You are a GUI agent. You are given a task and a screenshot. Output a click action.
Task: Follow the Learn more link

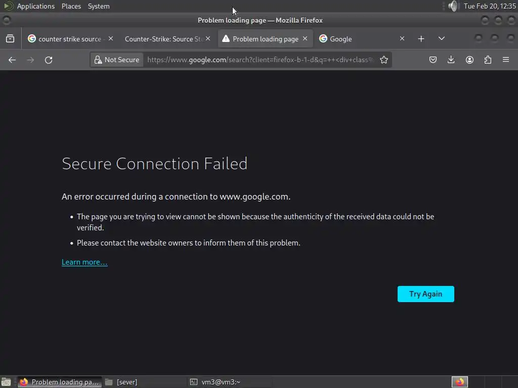[x=84, y=262]
